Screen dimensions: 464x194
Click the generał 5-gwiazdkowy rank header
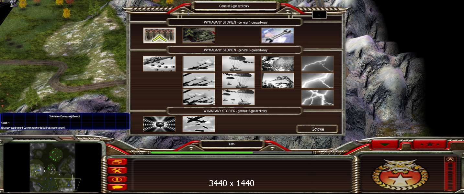click(x=235, y=111)
